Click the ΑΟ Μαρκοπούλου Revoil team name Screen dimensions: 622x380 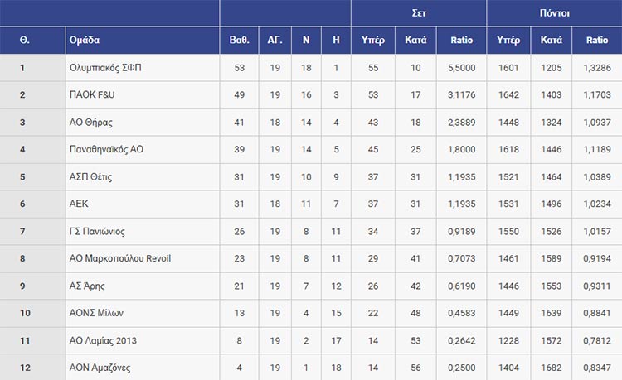click(x=122, y=259)
